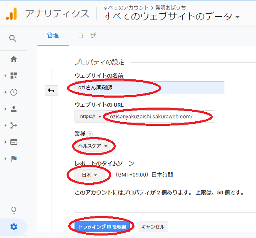Open Realtime reports clock icon

coord(14,92)
